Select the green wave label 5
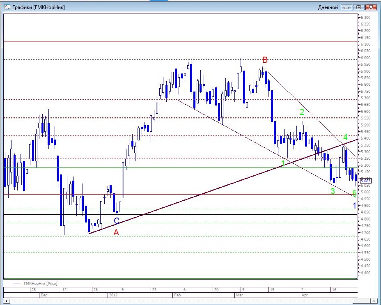 [354, 194]
